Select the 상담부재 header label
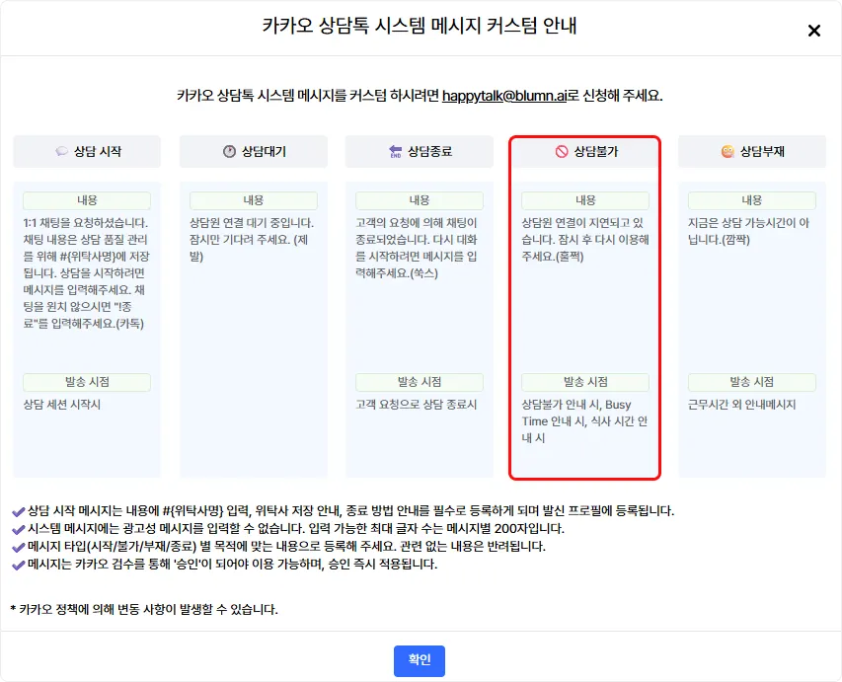Image resolution: width=842 pixels, height=682 pixels. tap(762, 151)
